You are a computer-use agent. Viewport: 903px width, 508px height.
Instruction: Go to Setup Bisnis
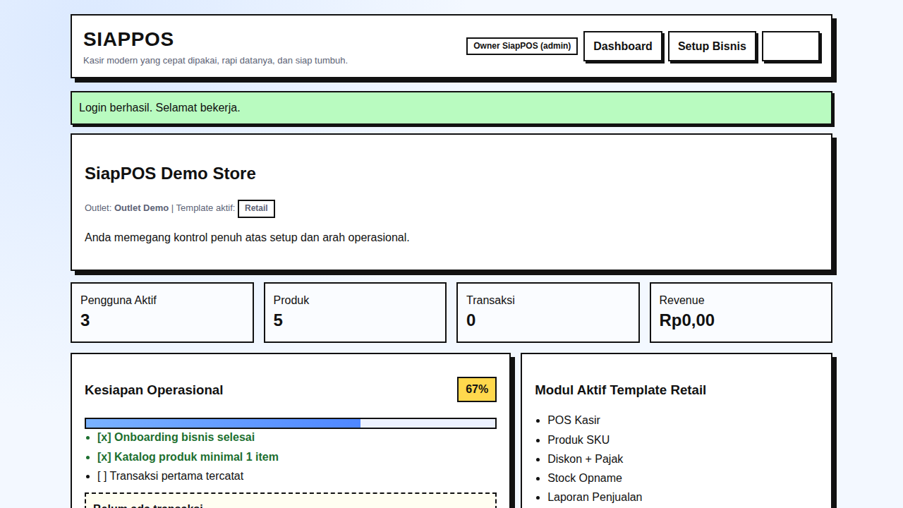tap(711, 47)
